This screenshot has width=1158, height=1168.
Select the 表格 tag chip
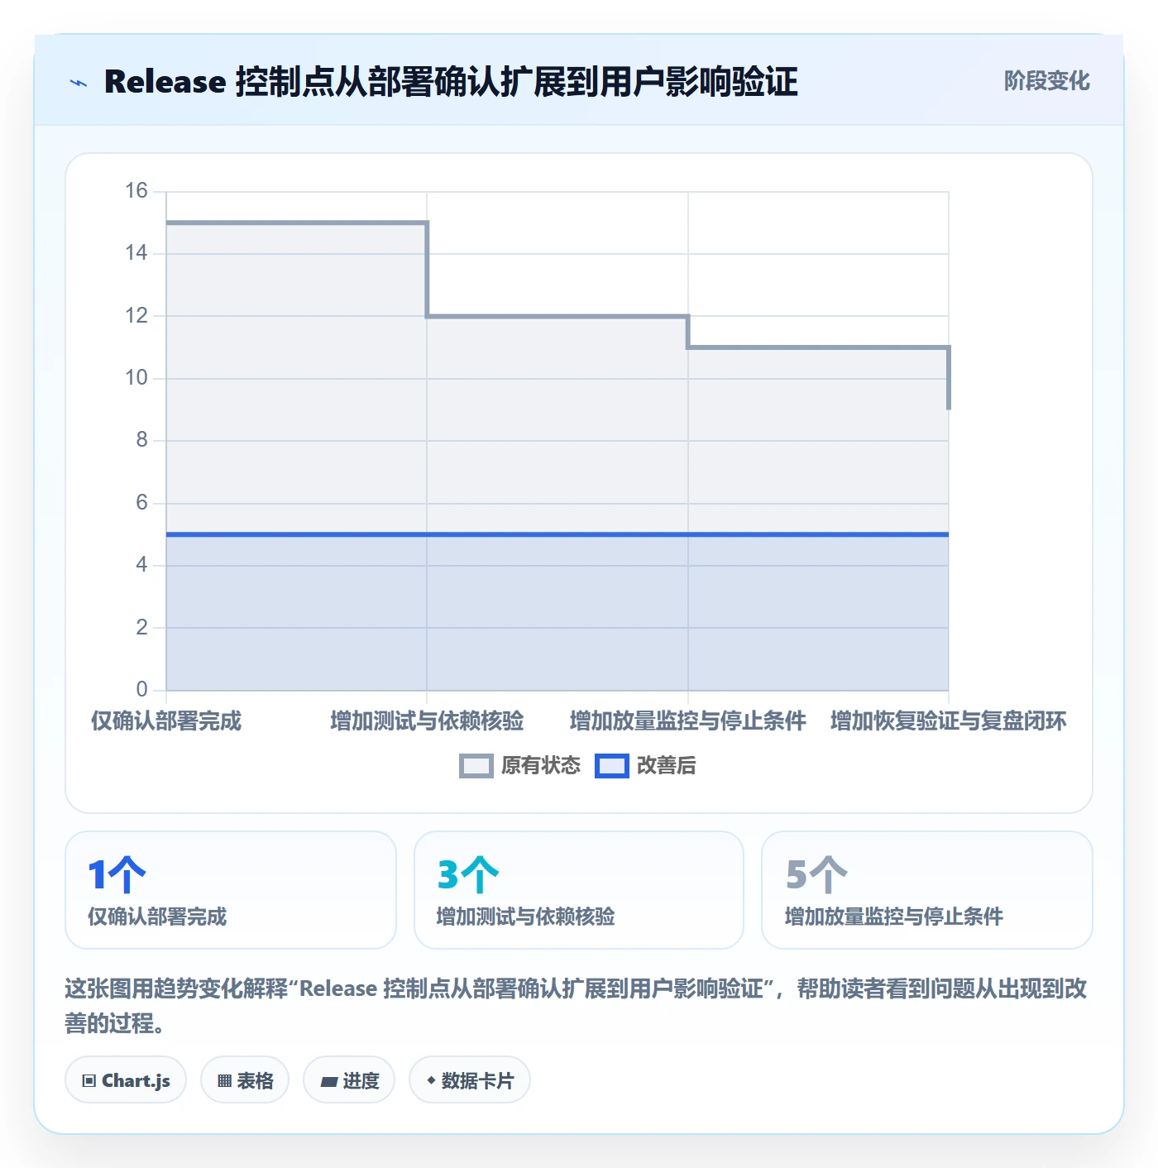point(245,1080)
